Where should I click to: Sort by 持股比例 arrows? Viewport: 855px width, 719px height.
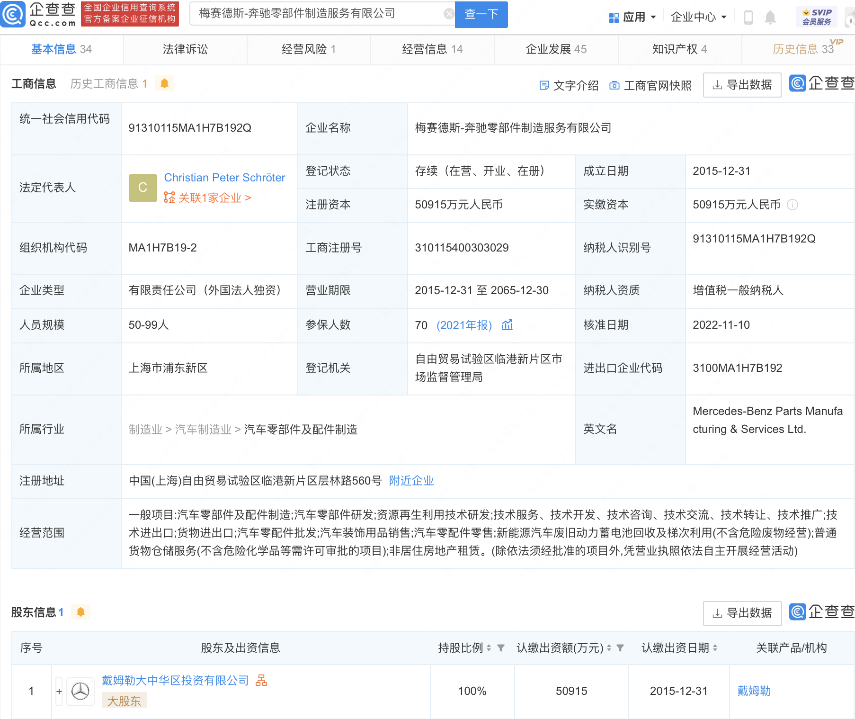(489, 648)
